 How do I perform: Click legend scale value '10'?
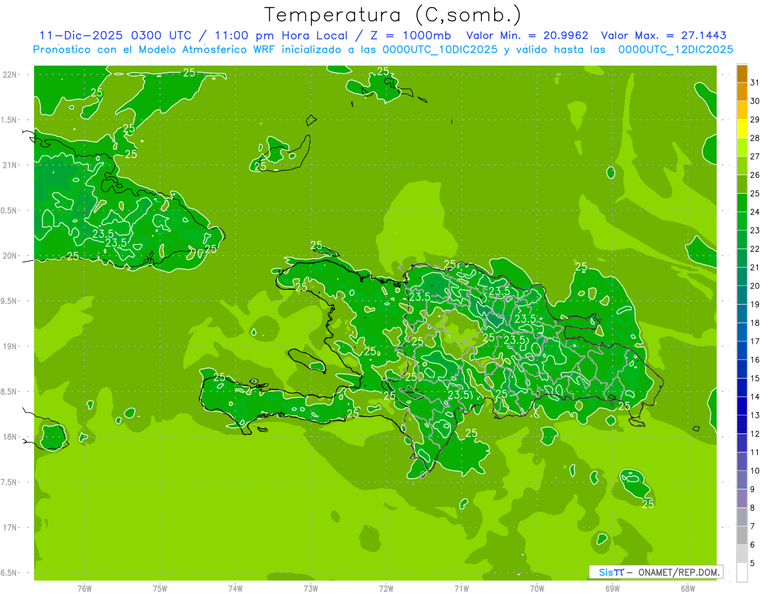(755, 471)
